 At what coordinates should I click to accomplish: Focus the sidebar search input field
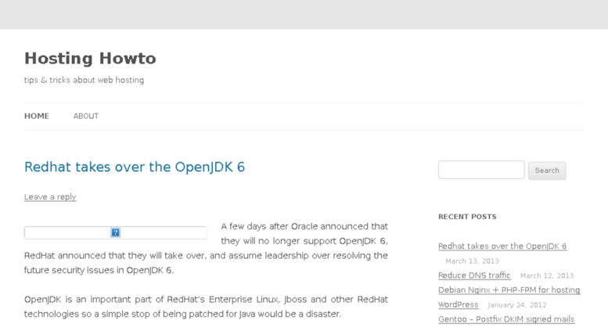coord(481,170)
